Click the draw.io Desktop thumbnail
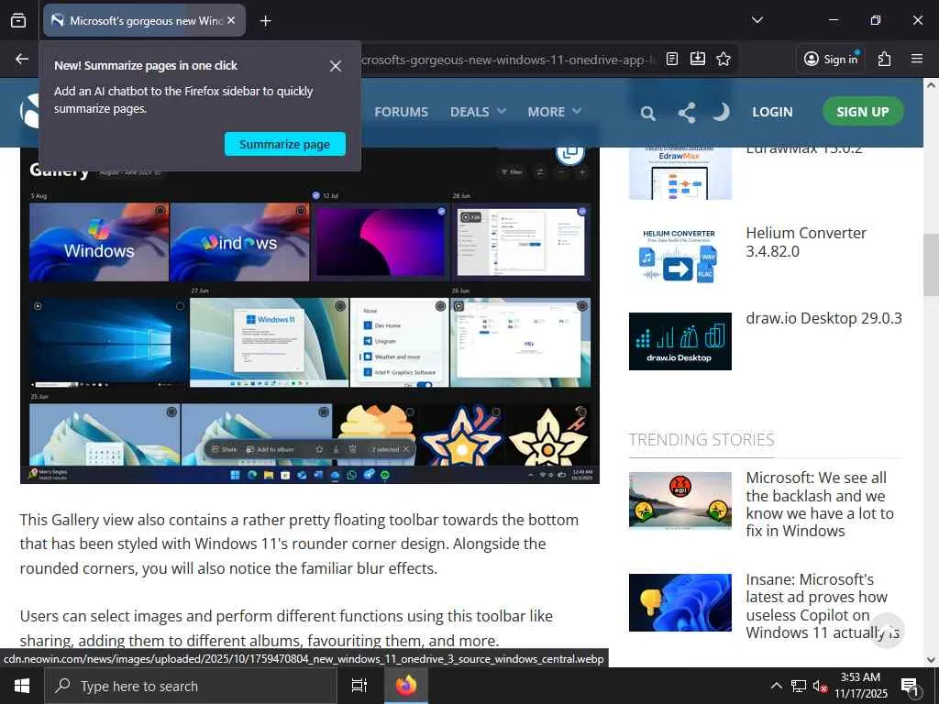 [x=679, y=341]
